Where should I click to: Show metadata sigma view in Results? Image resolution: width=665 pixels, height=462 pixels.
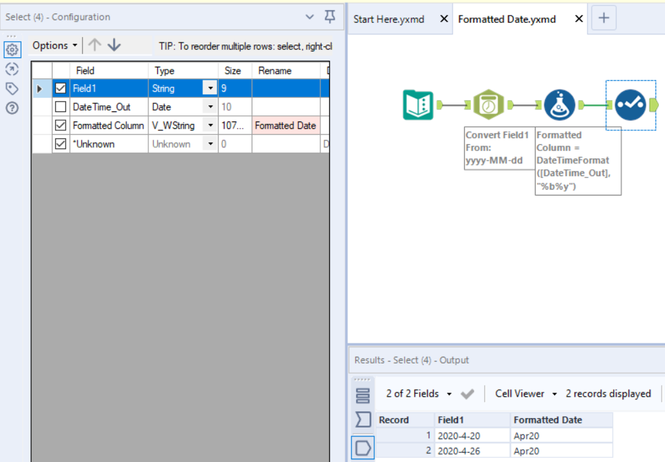tap(363, 420)
